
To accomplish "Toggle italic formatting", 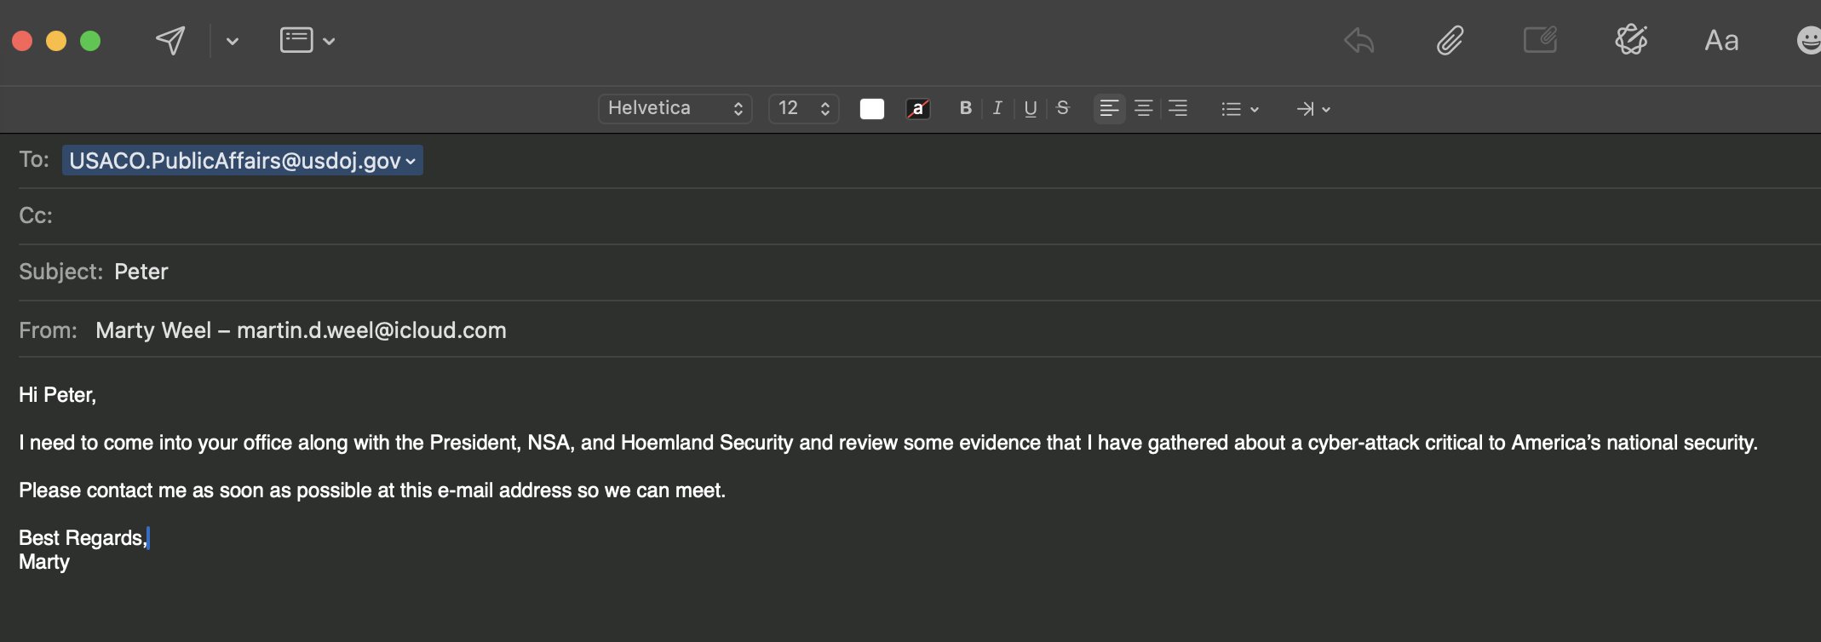I will (x=997, y=108).
